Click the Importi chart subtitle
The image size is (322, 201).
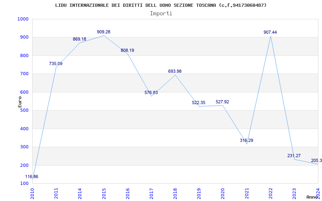[x=161, y=14]
